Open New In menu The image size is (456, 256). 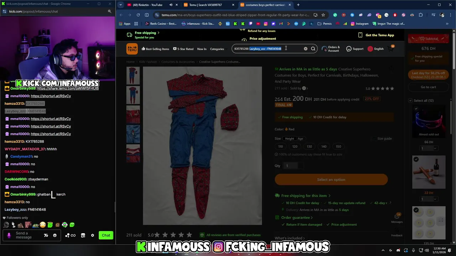[x=202, y=49]
